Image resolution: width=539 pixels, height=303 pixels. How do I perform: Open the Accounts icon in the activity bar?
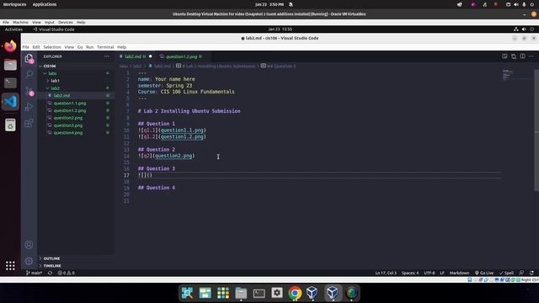[x=29, y=245]
